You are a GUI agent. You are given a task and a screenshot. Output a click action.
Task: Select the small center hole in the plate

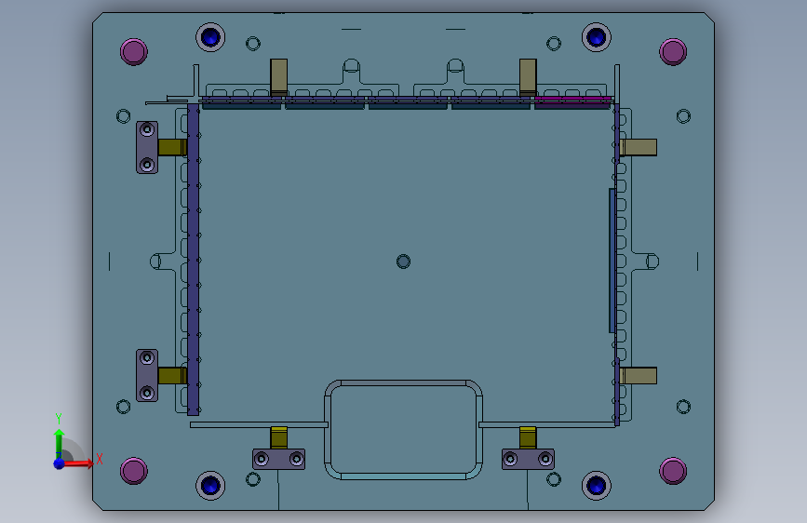click(x=404, y=261)
